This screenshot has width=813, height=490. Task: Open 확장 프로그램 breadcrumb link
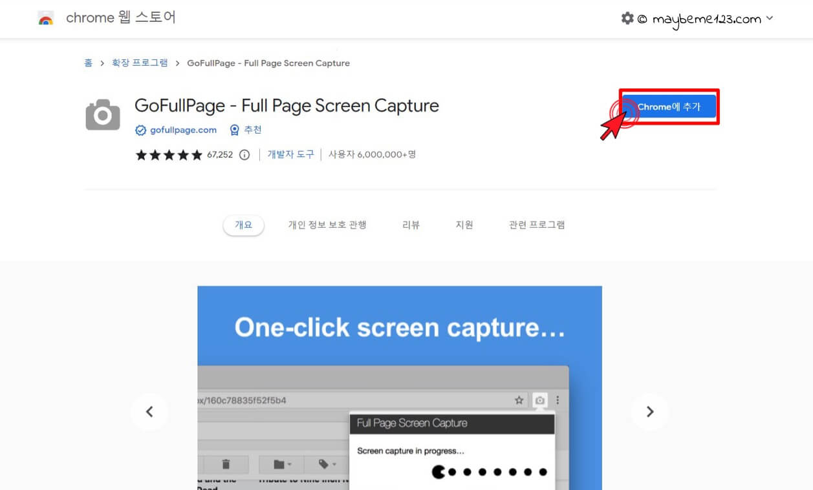(140, 63)
